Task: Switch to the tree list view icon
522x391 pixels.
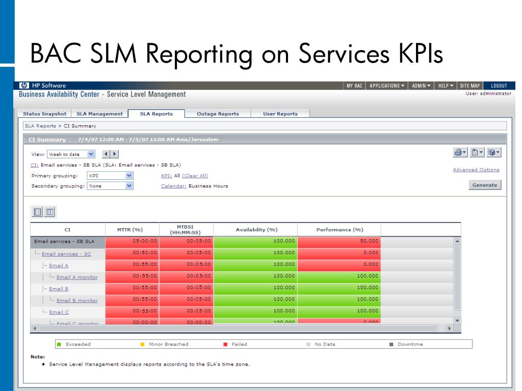Action: pyautogui.click(x=37, y=212)
